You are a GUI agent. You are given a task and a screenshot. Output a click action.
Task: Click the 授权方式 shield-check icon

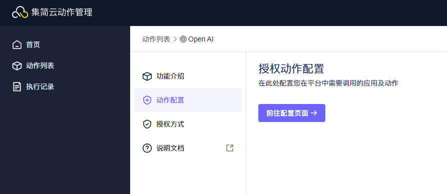(147, 124)
